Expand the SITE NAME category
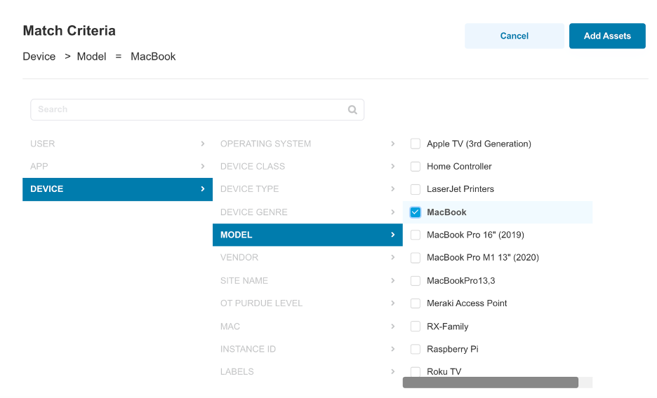 [307, 280]
